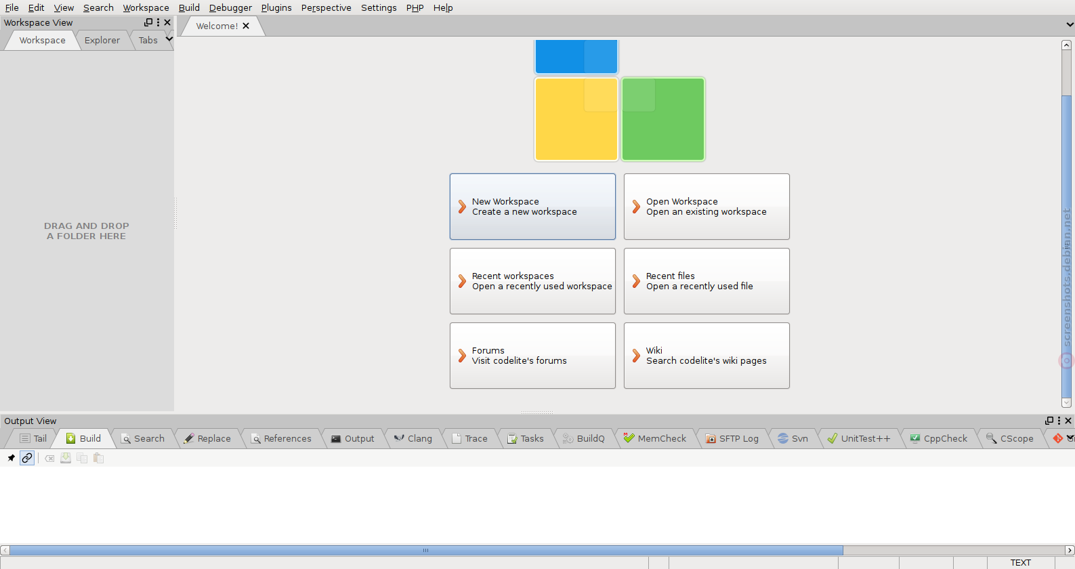
Task: Switch to the BuildQ tab
Action: (584, 438)
